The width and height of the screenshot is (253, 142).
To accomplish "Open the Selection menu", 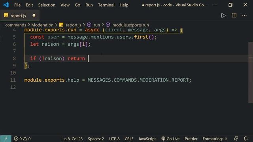I will [x=47, y=5].
